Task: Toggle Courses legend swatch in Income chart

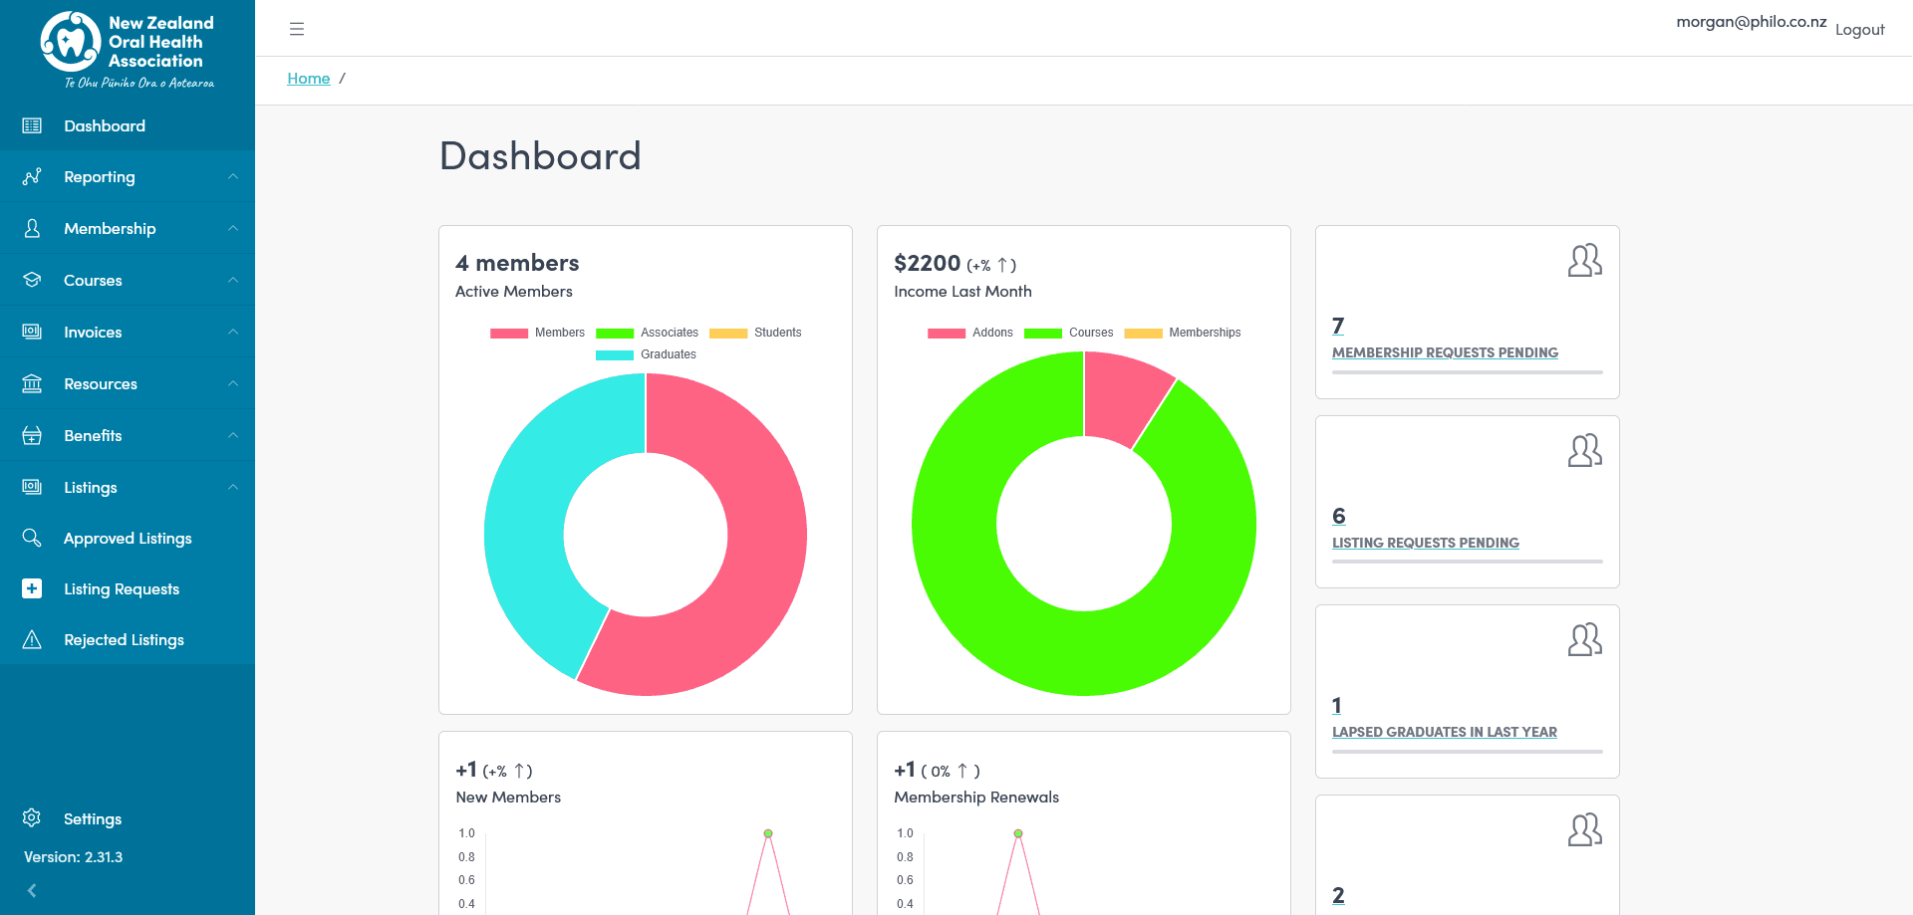Action: 1043,334
